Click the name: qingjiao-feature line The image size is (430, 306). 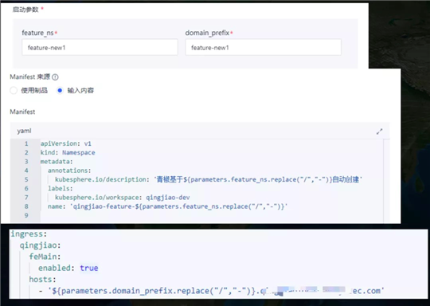point(167,206)
